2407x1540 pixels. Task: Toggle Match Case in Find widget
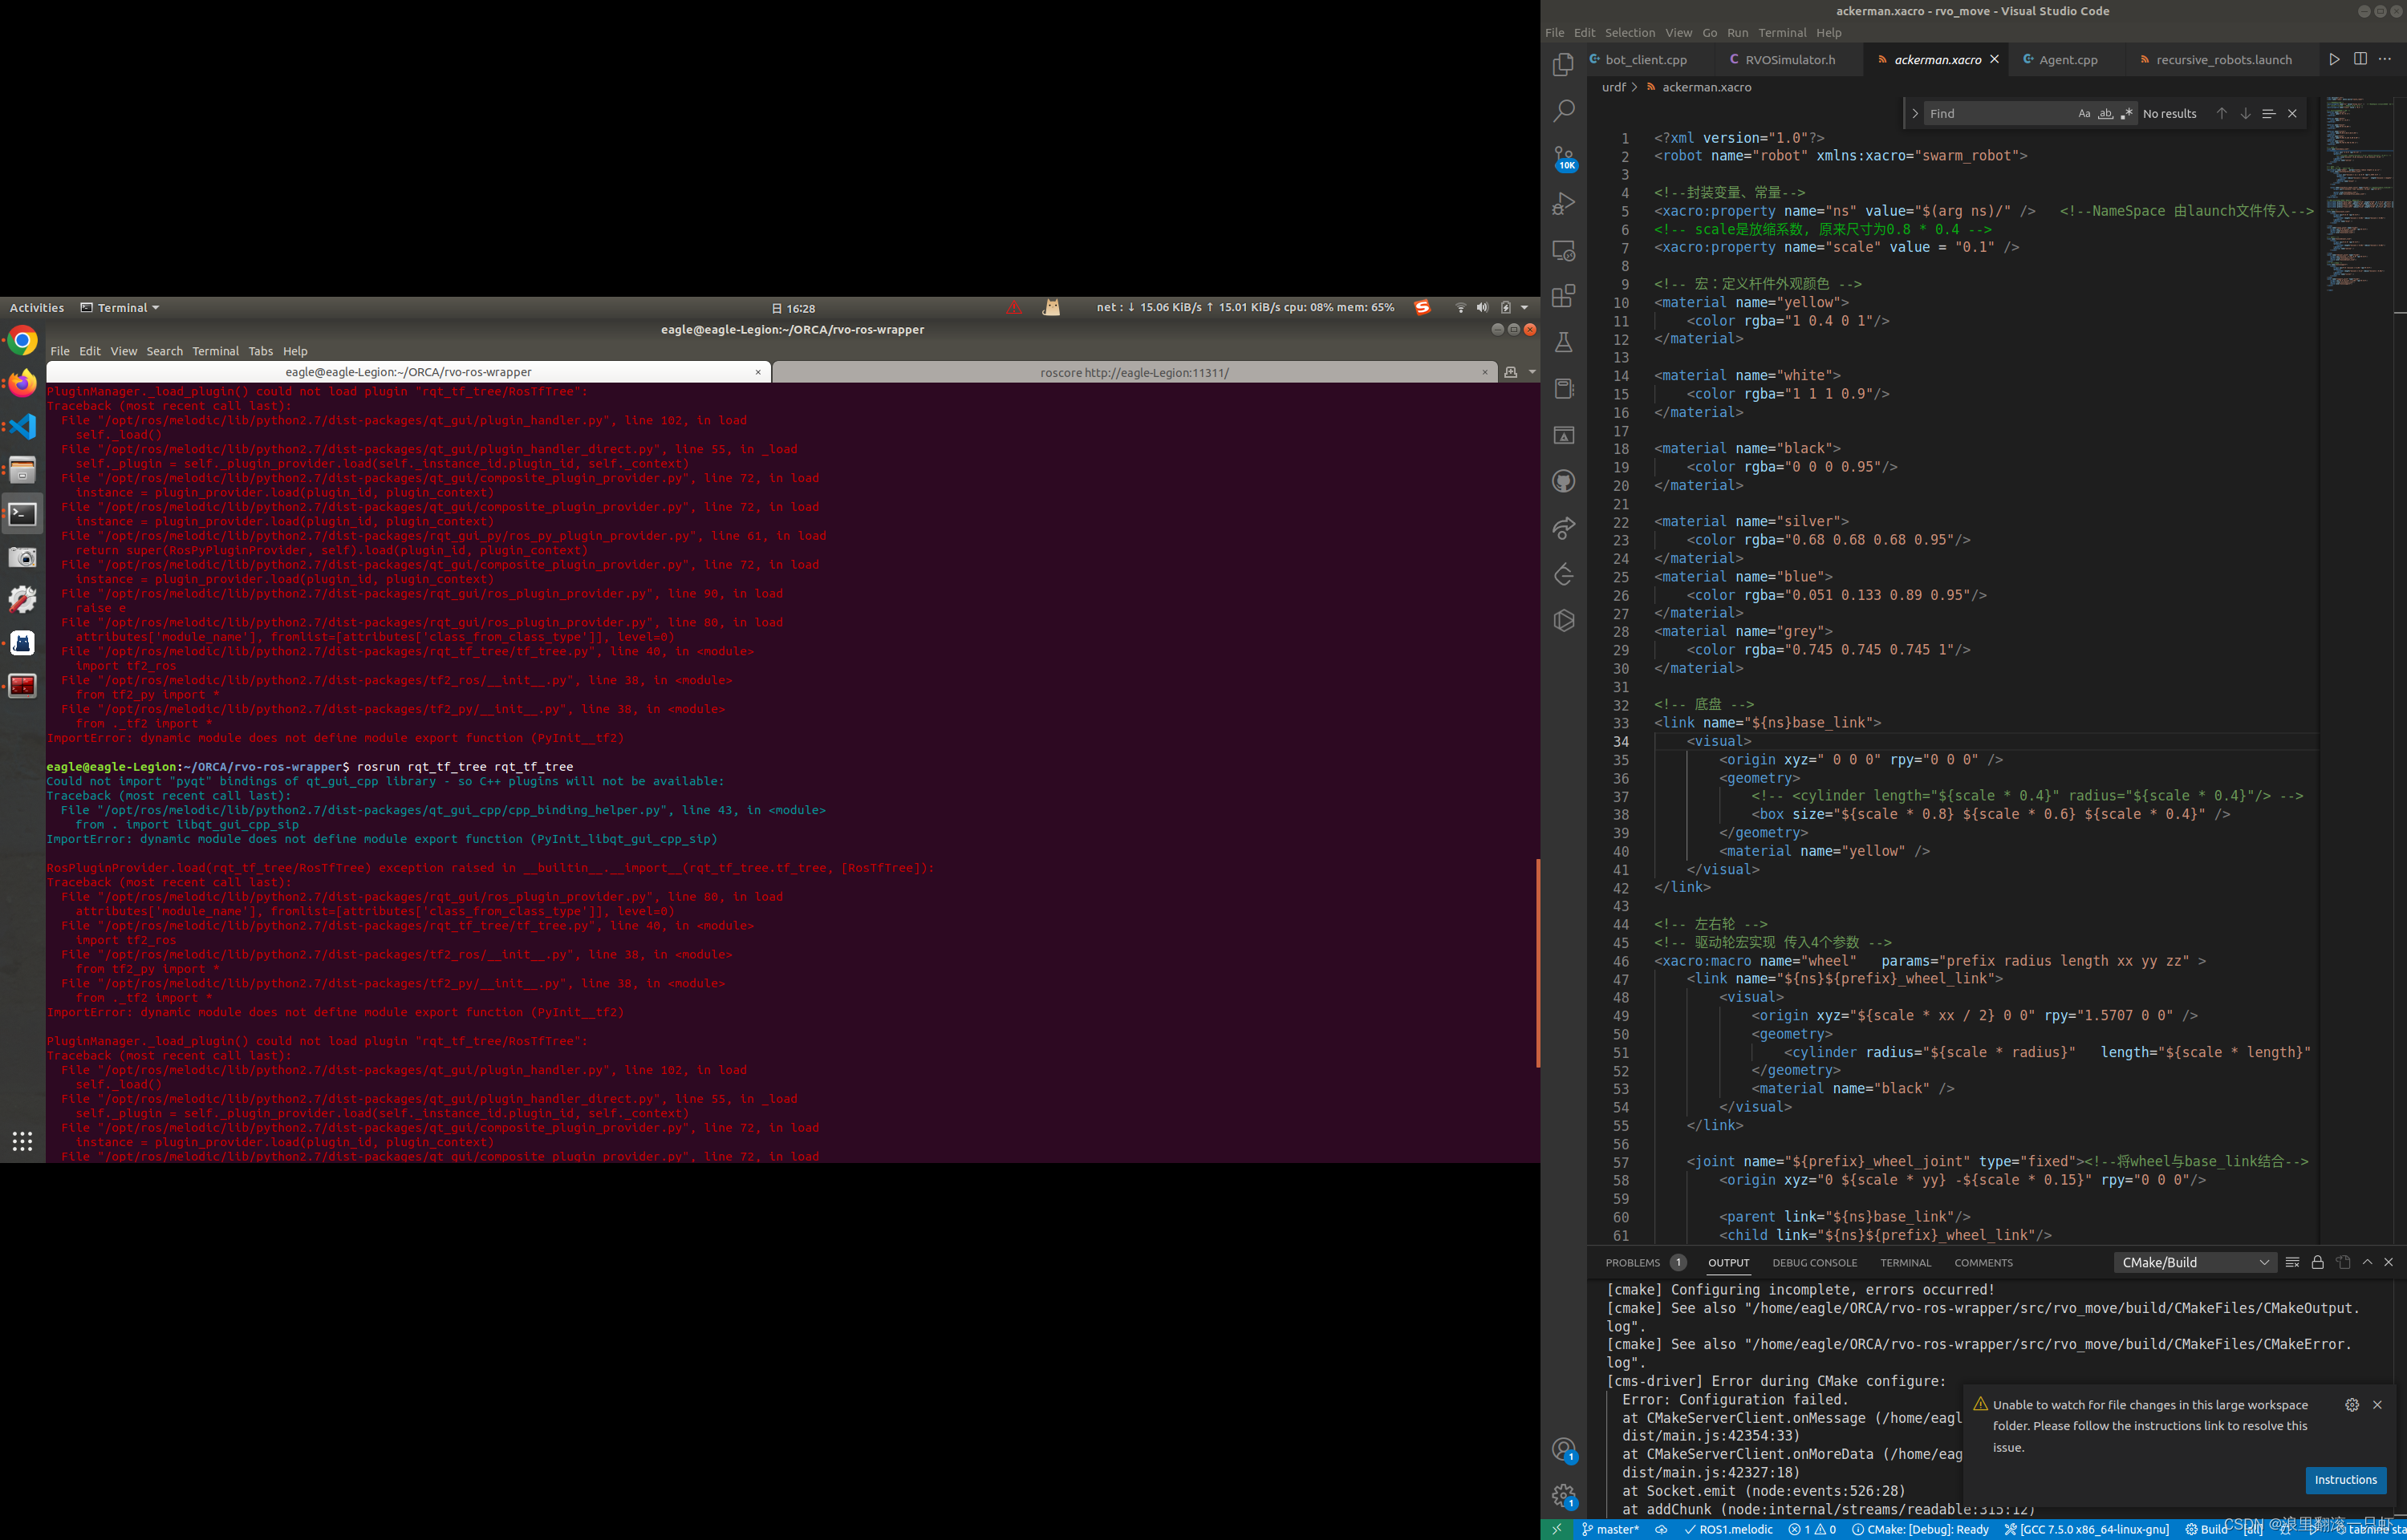[x=2084, y=114]
